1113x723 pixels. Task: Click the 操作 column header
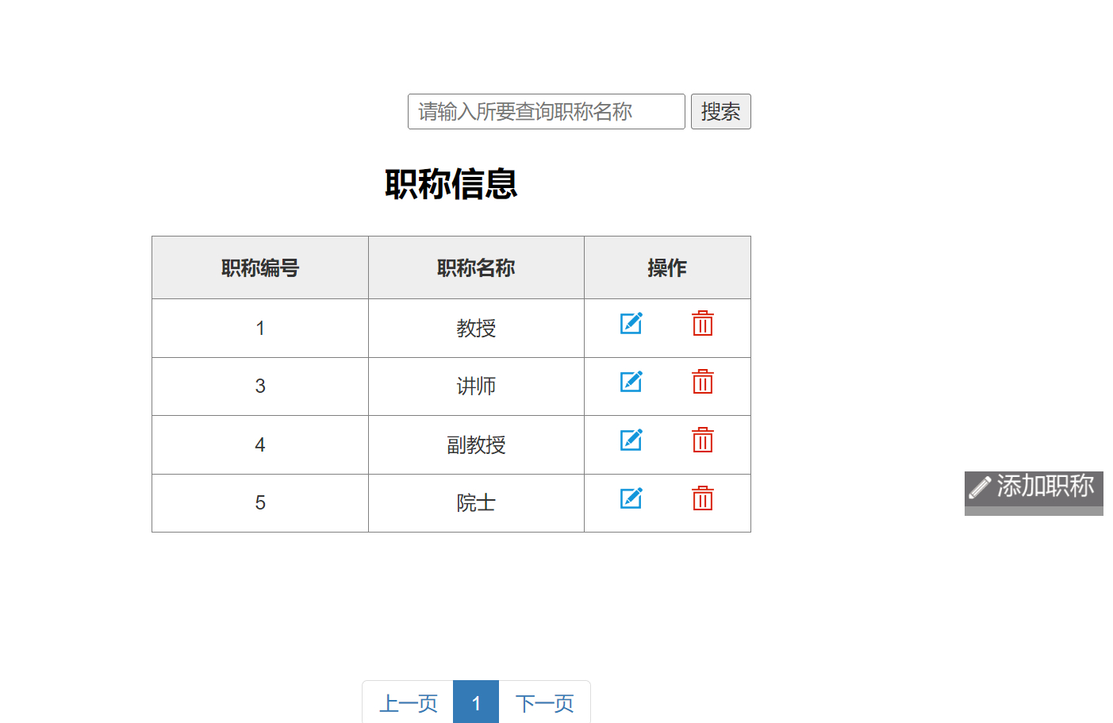[x=667, y=268]
